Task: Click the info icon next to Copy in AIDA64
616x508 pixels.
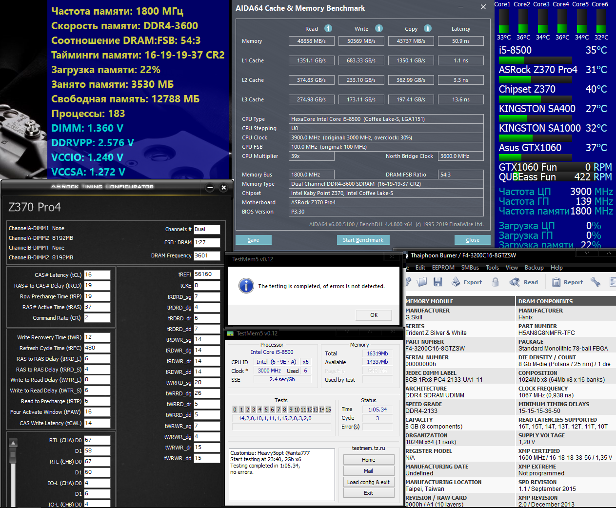Action: pos(428,28)
